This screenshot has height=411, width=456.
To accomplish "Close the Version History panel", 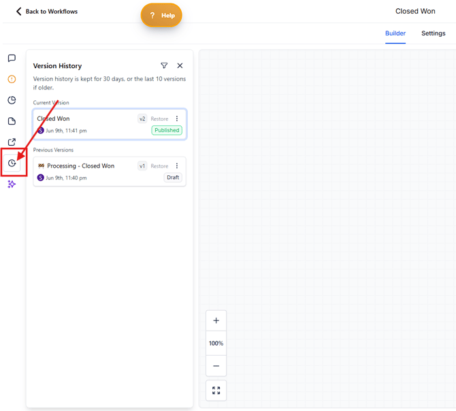I will pyautogui.click(x=180, y=65).
